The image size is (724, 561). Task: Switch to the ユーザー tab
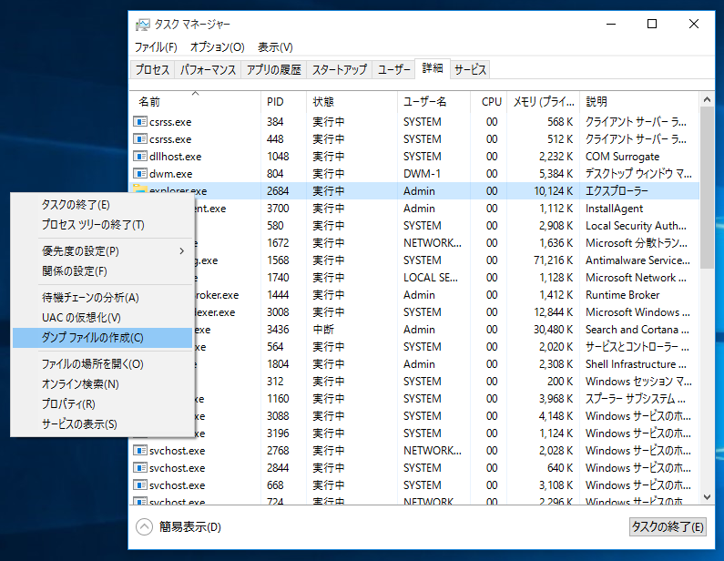click(x=393, y=70)
